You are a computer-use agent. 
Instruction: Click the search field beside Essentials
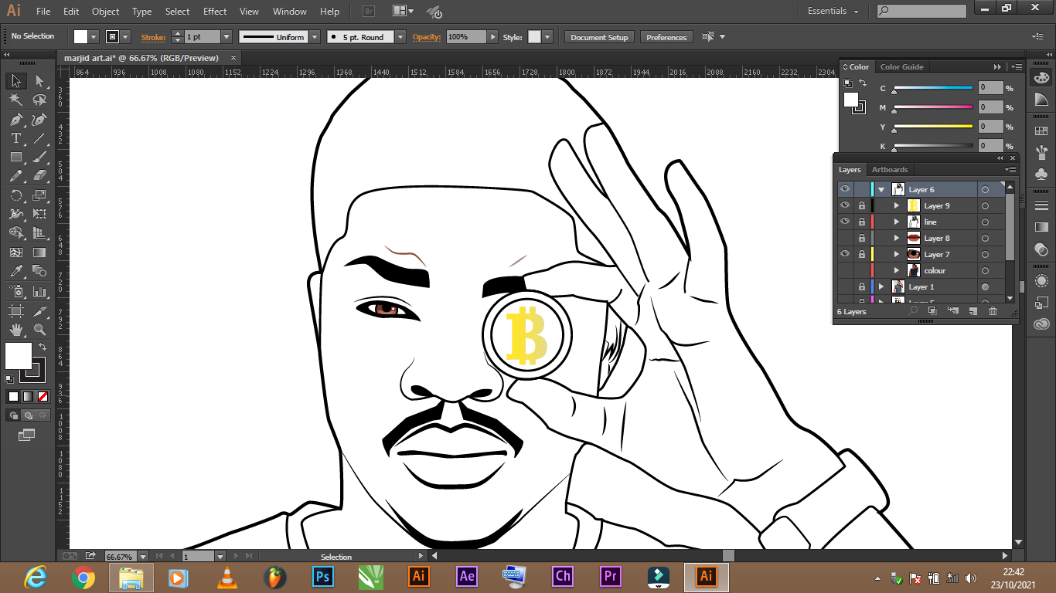point(921,11)
